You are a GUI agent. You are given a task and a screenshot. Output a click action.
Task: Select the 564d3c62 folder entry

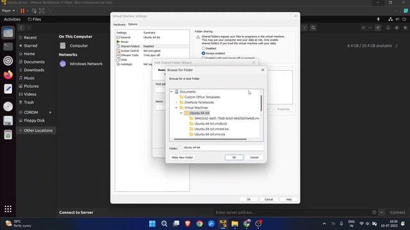226,118
